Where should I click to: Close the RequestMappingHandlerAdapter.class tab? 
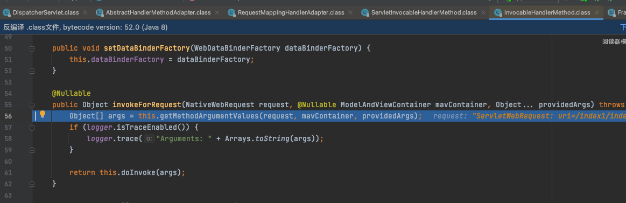[x=350, y=12]
